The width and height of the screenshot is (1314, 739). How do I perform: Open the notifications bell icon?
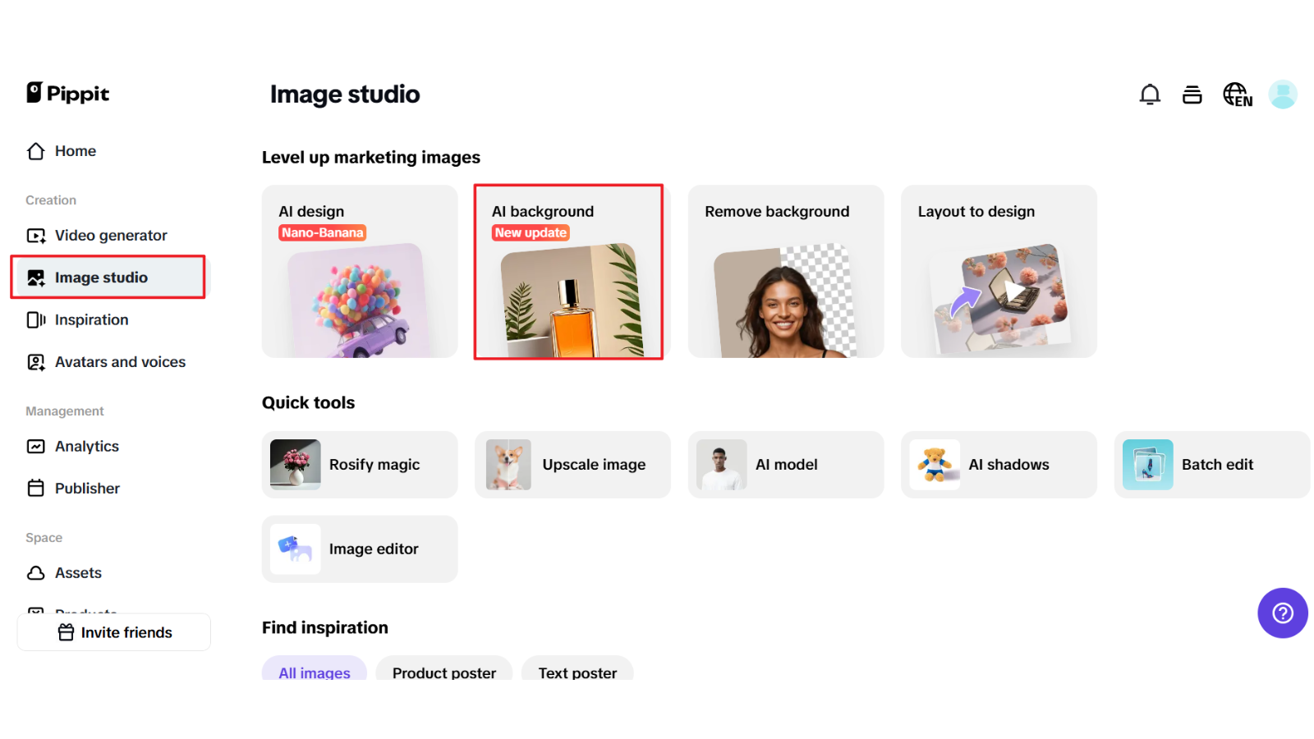pyautogui.click(x=1150, y=95)
